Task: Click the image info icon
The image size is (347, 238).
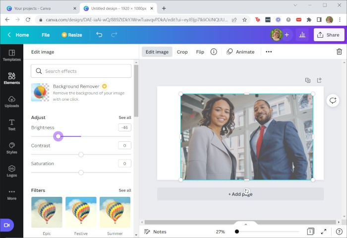Action: point(214,52)
